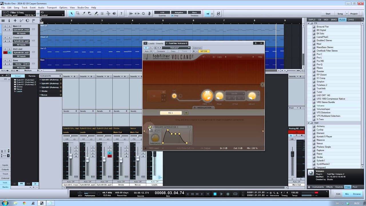Mute the Bass track
This screenshot has height=206, width=366.
point(5,60)
